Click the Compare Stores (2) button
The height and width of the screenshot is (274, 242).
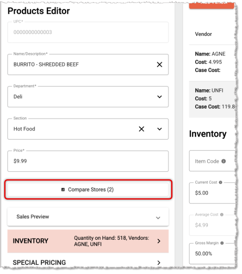[x=88, y=189]
